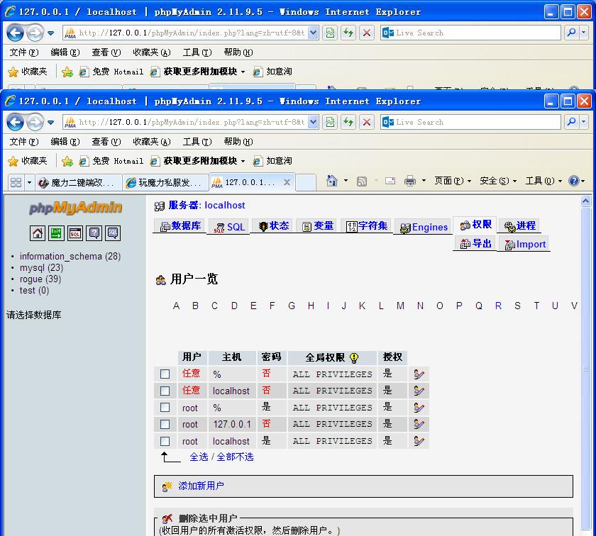
Task: Open 文件(F) menu in front window
Action: [x=24, y=142]
